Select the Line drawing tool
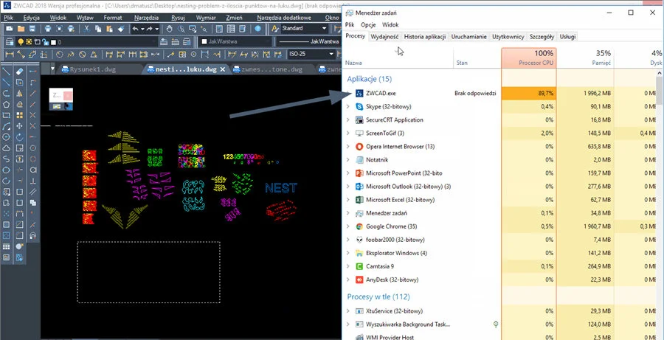This screenshot has width=664, height=340. click(x=7, y=72)
